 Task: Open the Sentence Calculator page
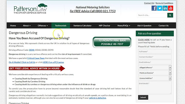82,25
